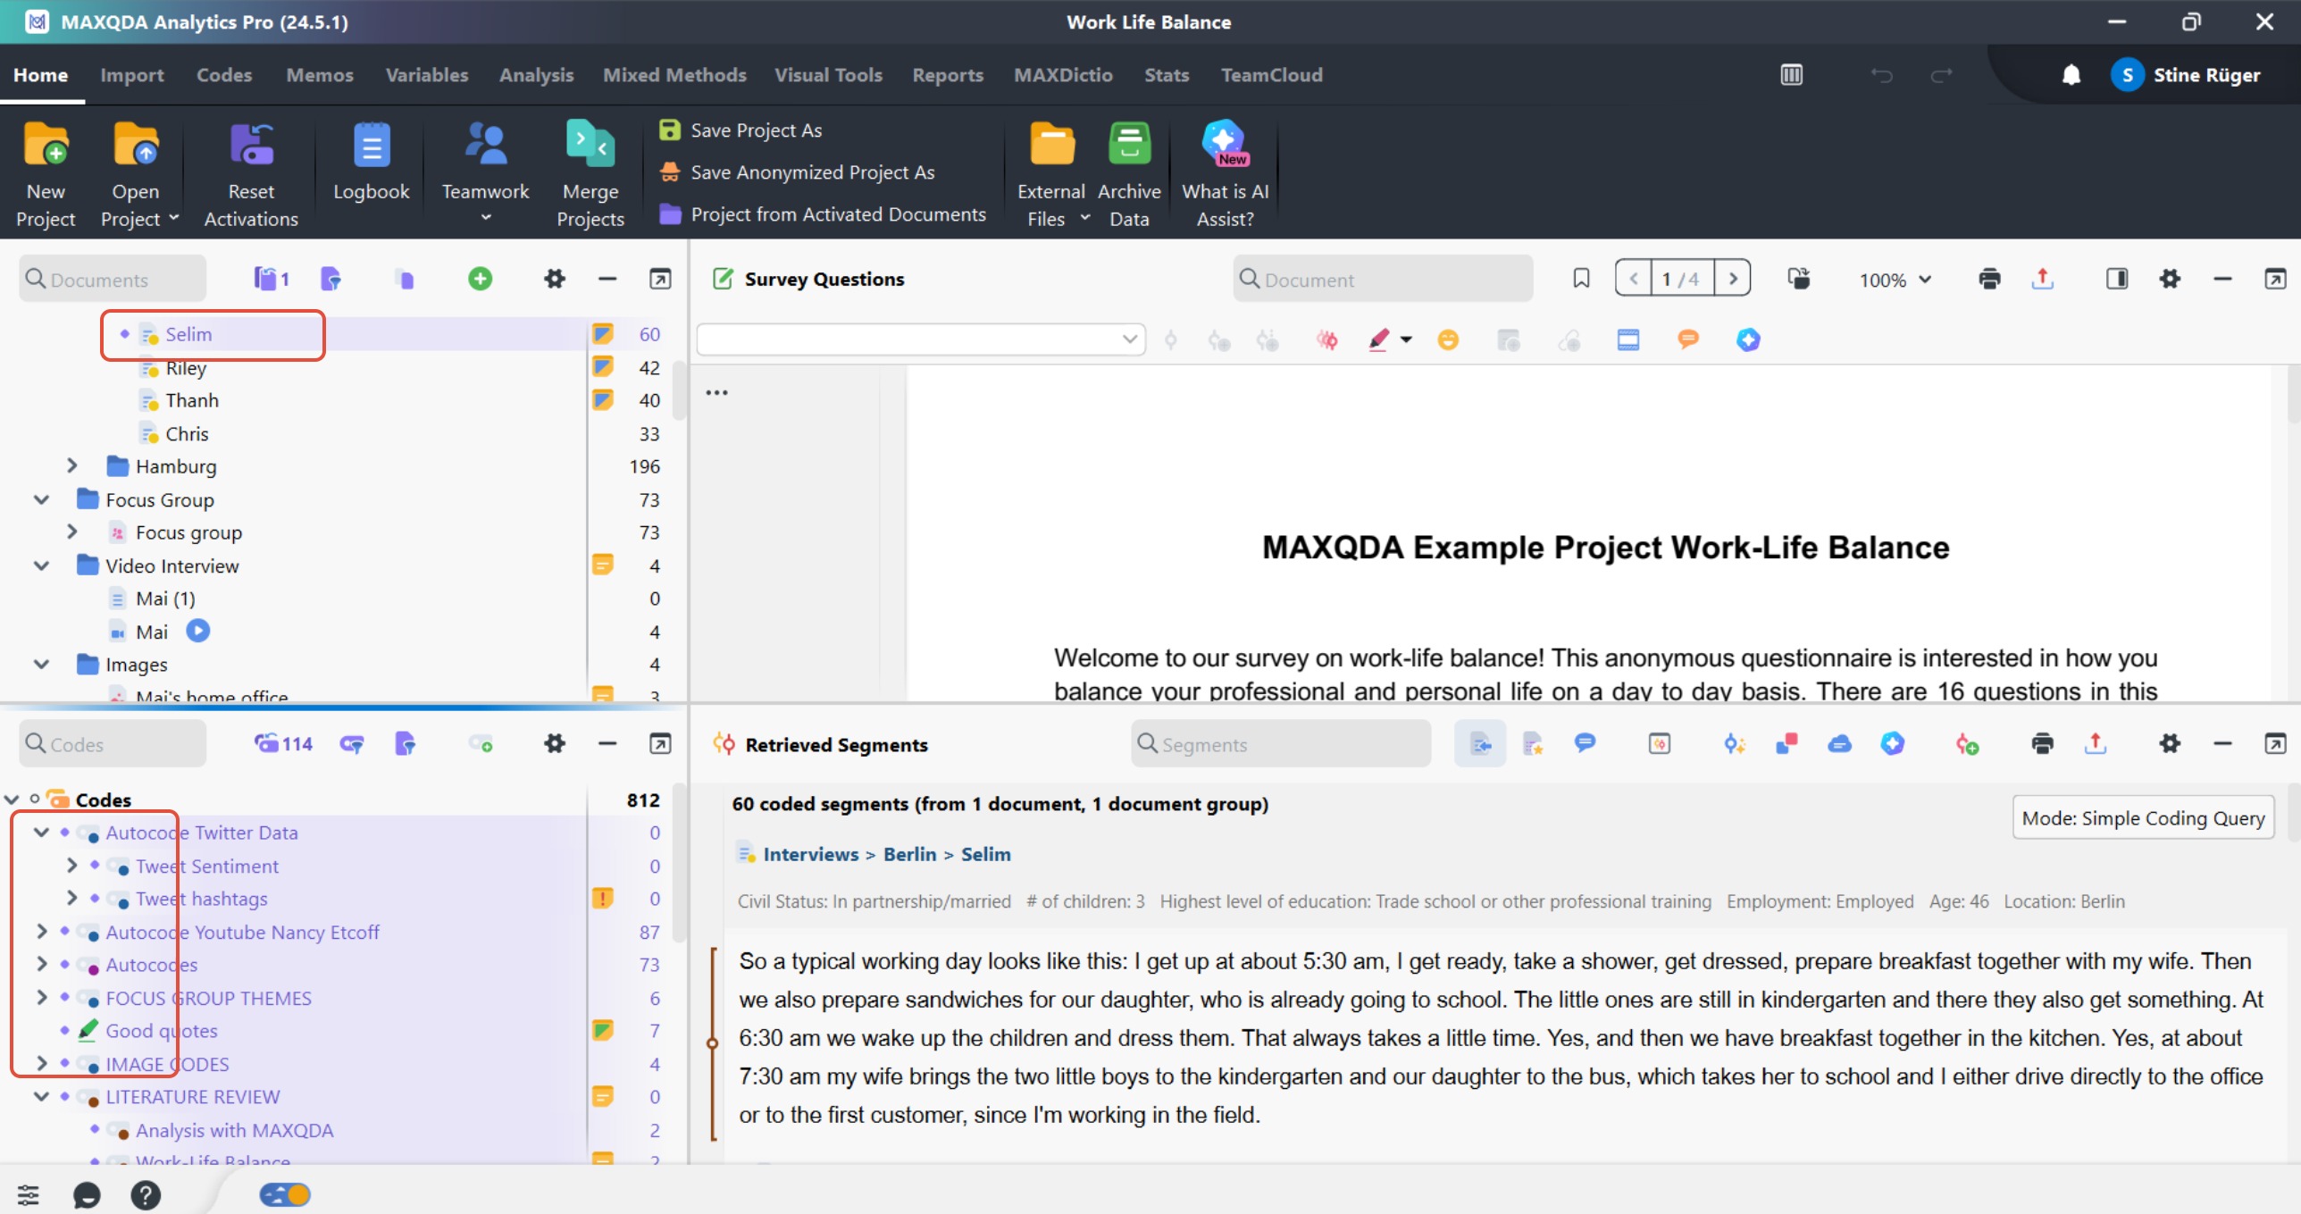
Task: Click Mode: Simple Coding Query button
Action: pos(2143,817)
